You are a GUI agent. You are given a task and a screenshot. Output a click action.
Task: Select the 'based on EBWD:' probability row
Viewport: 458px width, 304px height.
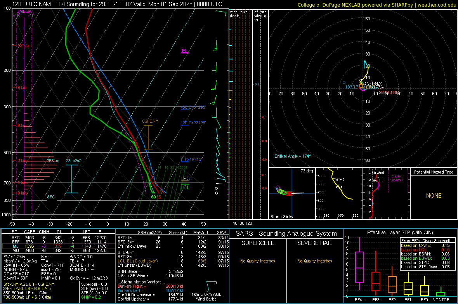tap(425, 258)
